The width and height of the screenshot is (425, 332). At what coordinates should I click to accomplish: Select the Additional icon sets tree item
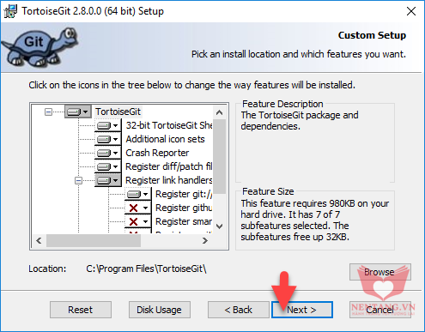point(165,139)
